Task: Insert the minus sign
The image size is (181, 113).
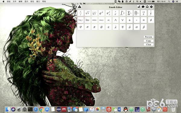Action: tap(137, 20)
